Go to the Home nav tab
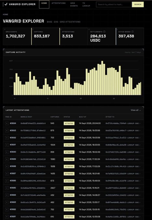The width and height of the screenshot is (152, 220). point(44,4)
